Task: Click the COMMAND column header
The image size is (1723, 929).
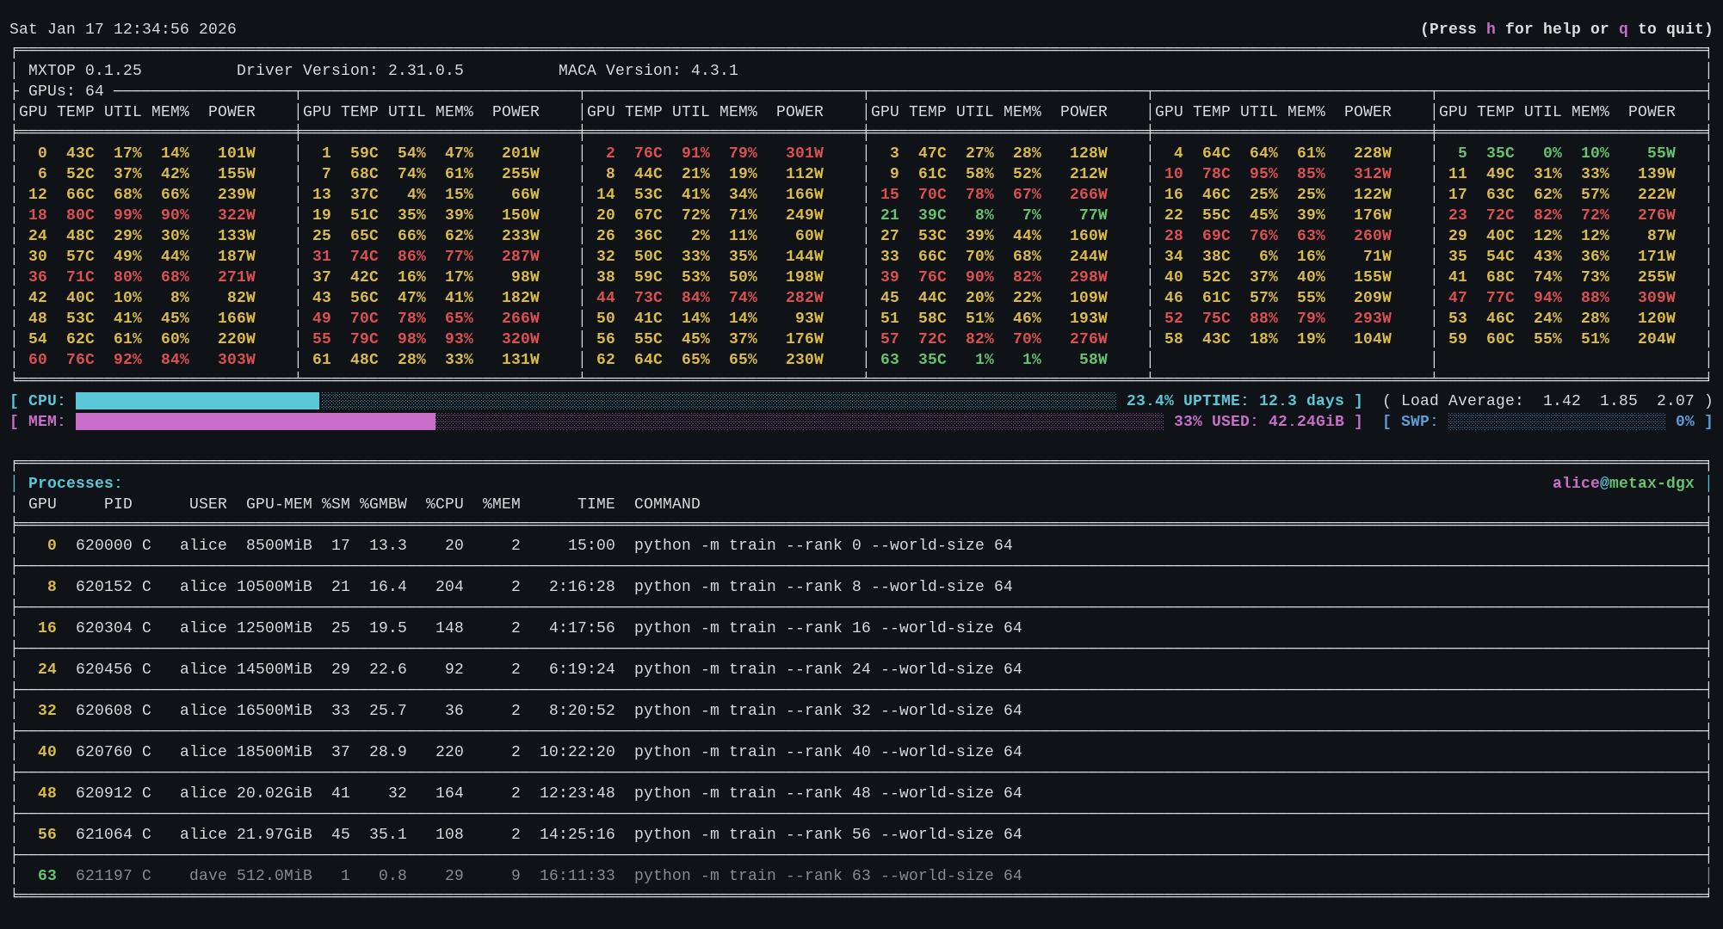Action: click(667, 504)
